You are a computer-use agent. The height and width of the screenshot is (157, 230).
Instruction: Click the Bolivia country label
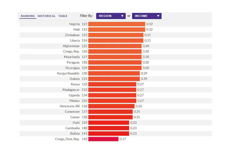75,133
